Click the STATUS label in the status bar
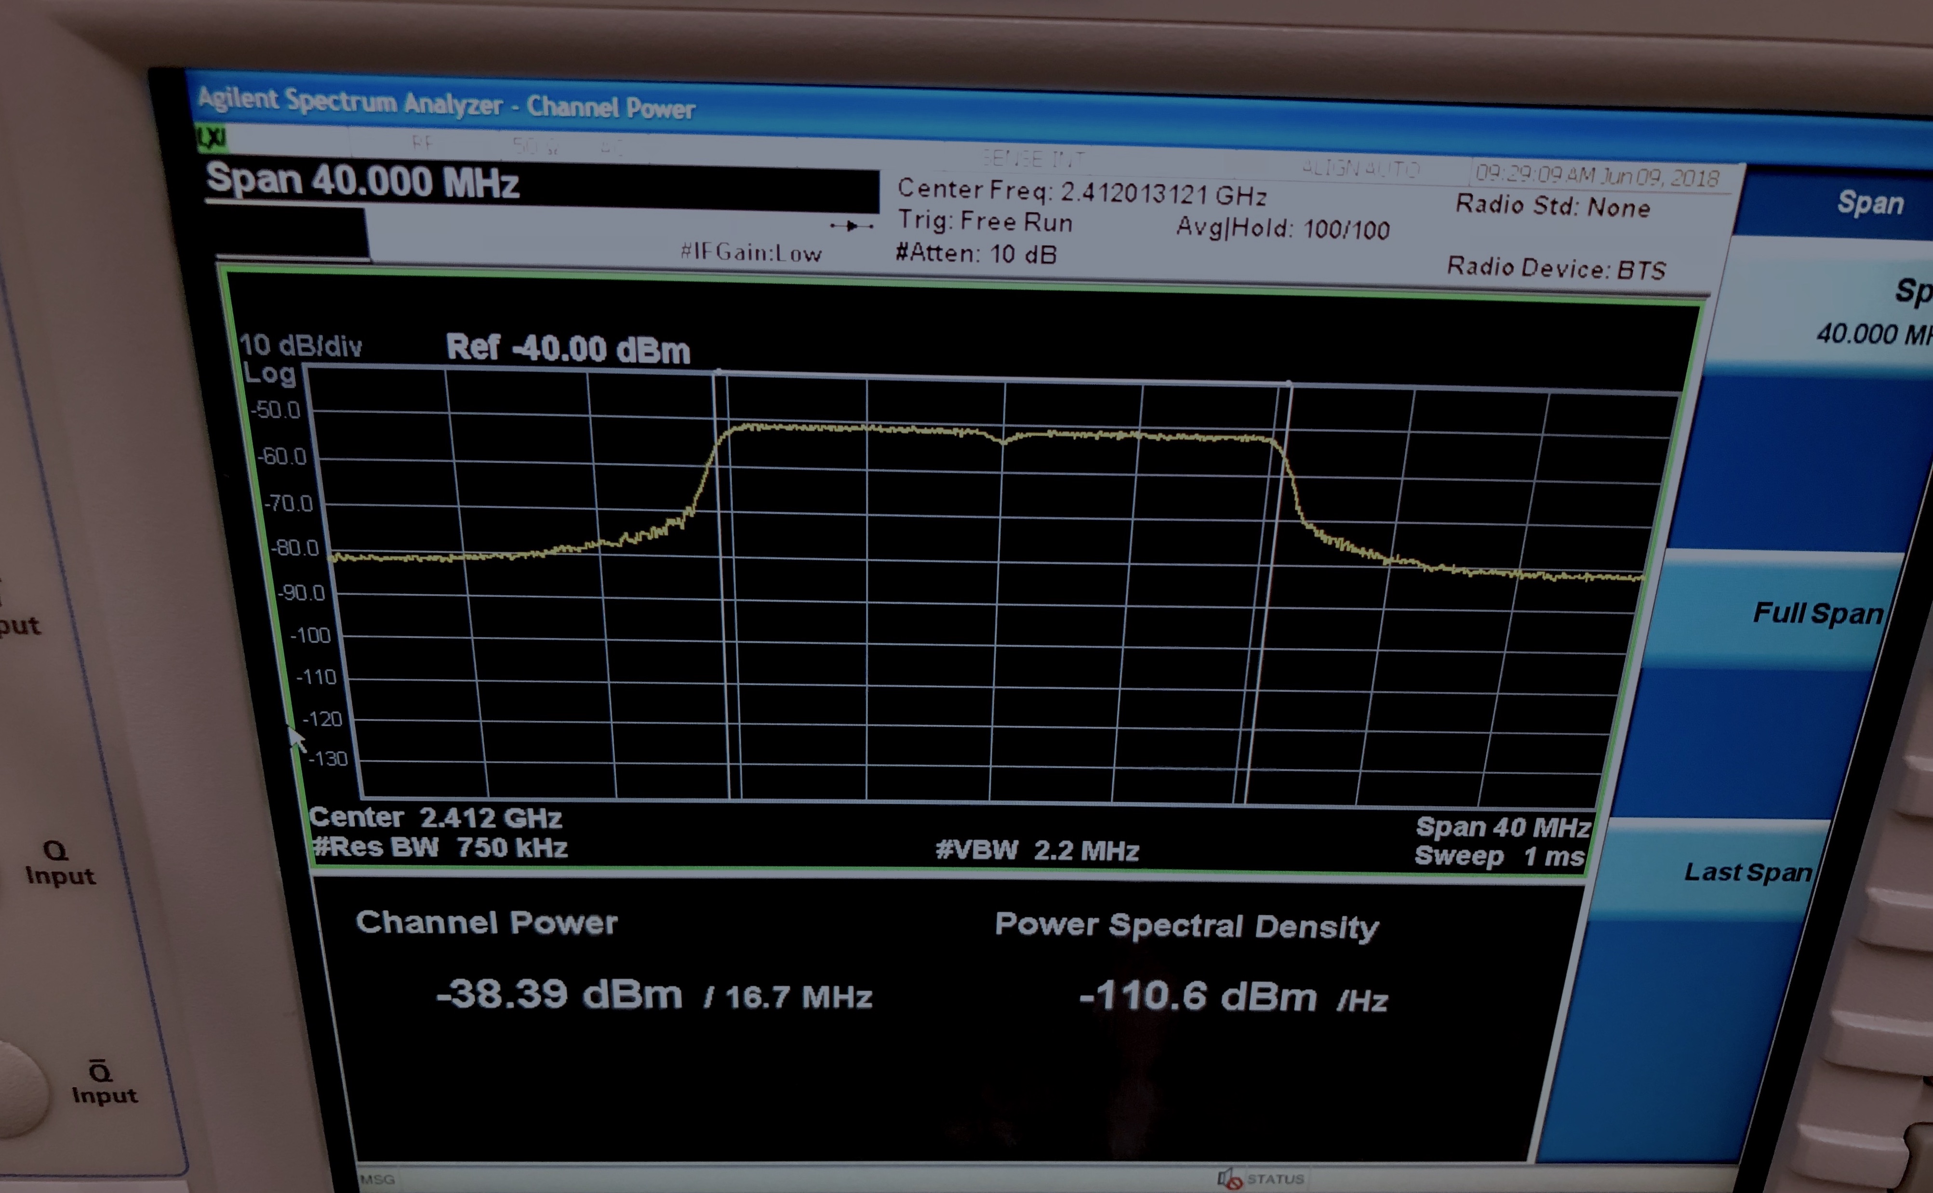The width and height of the screenshot is (1933, 1193). [x=1275, y=1179]
